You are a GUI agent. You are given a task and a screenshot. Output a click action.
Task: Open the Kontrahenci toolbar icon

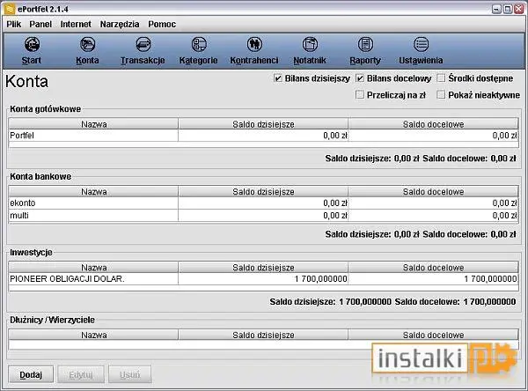pyautogui.click(x=254, y=44)
